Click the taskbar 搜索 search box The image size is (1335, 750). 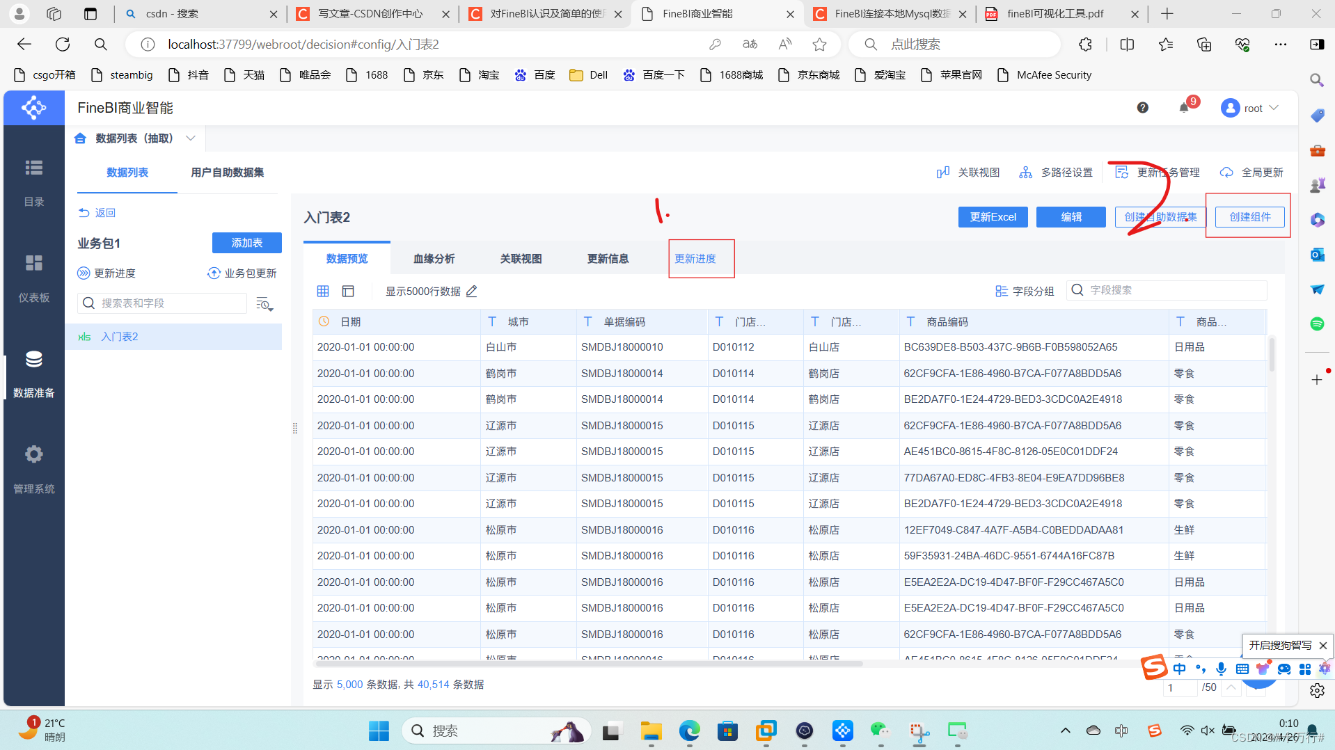pyautogui.click(x=496, y=731)
